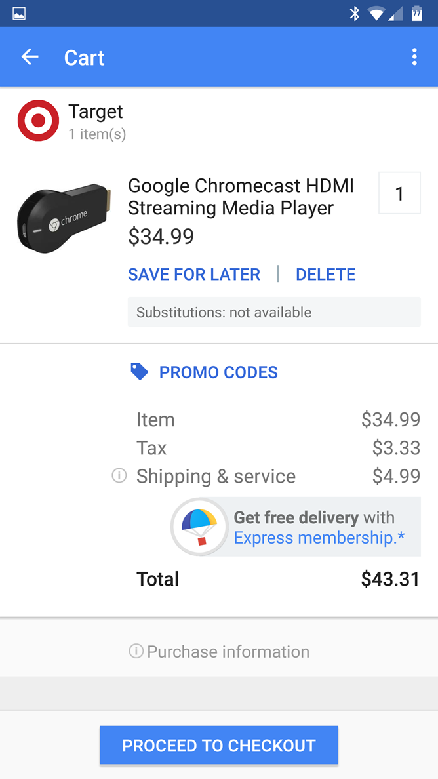
Task: Tap the promo codes tag icon
Action: (139, 371)
